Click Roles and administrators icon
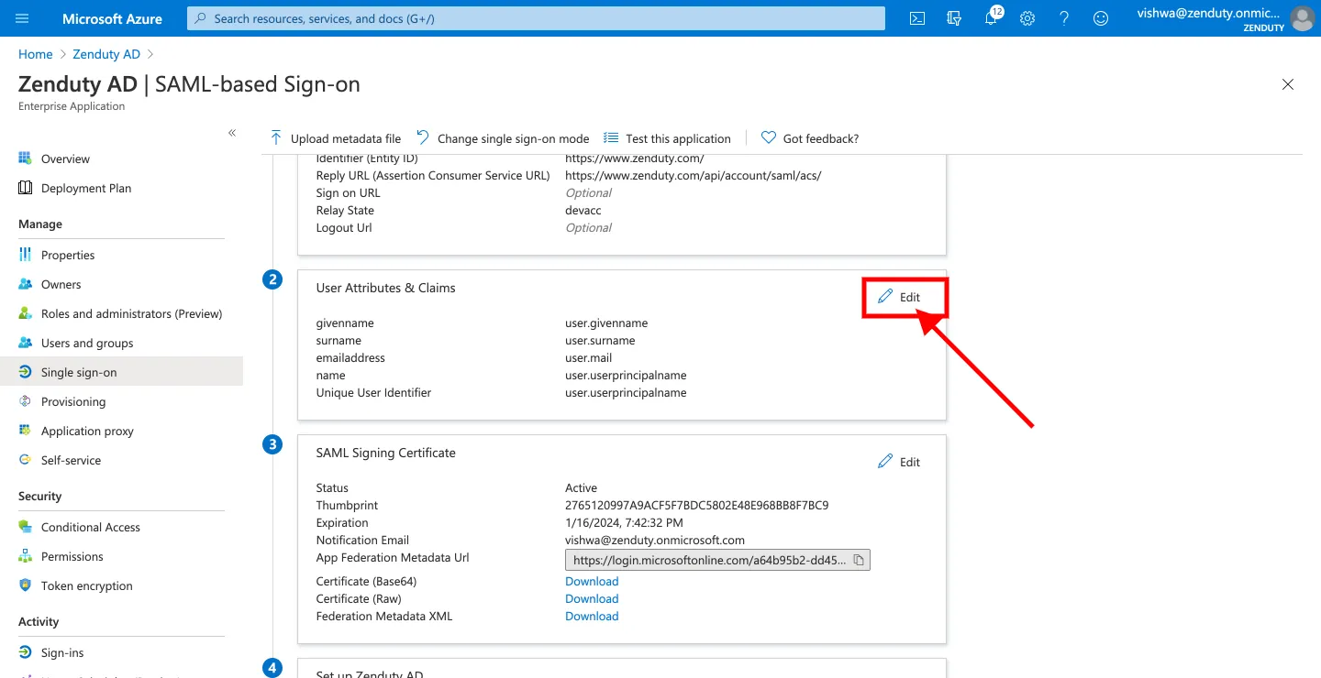 tap(25, 313)
